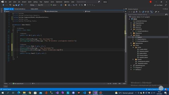The width and height of the screenshot is (169, 95).
Task: Click the bookmark icon in the toolbar
Action: [x=85, y=5]
